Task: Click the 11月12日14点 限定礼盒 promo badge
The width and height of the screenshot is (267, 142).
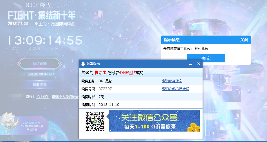Action: tap(32, 126)
